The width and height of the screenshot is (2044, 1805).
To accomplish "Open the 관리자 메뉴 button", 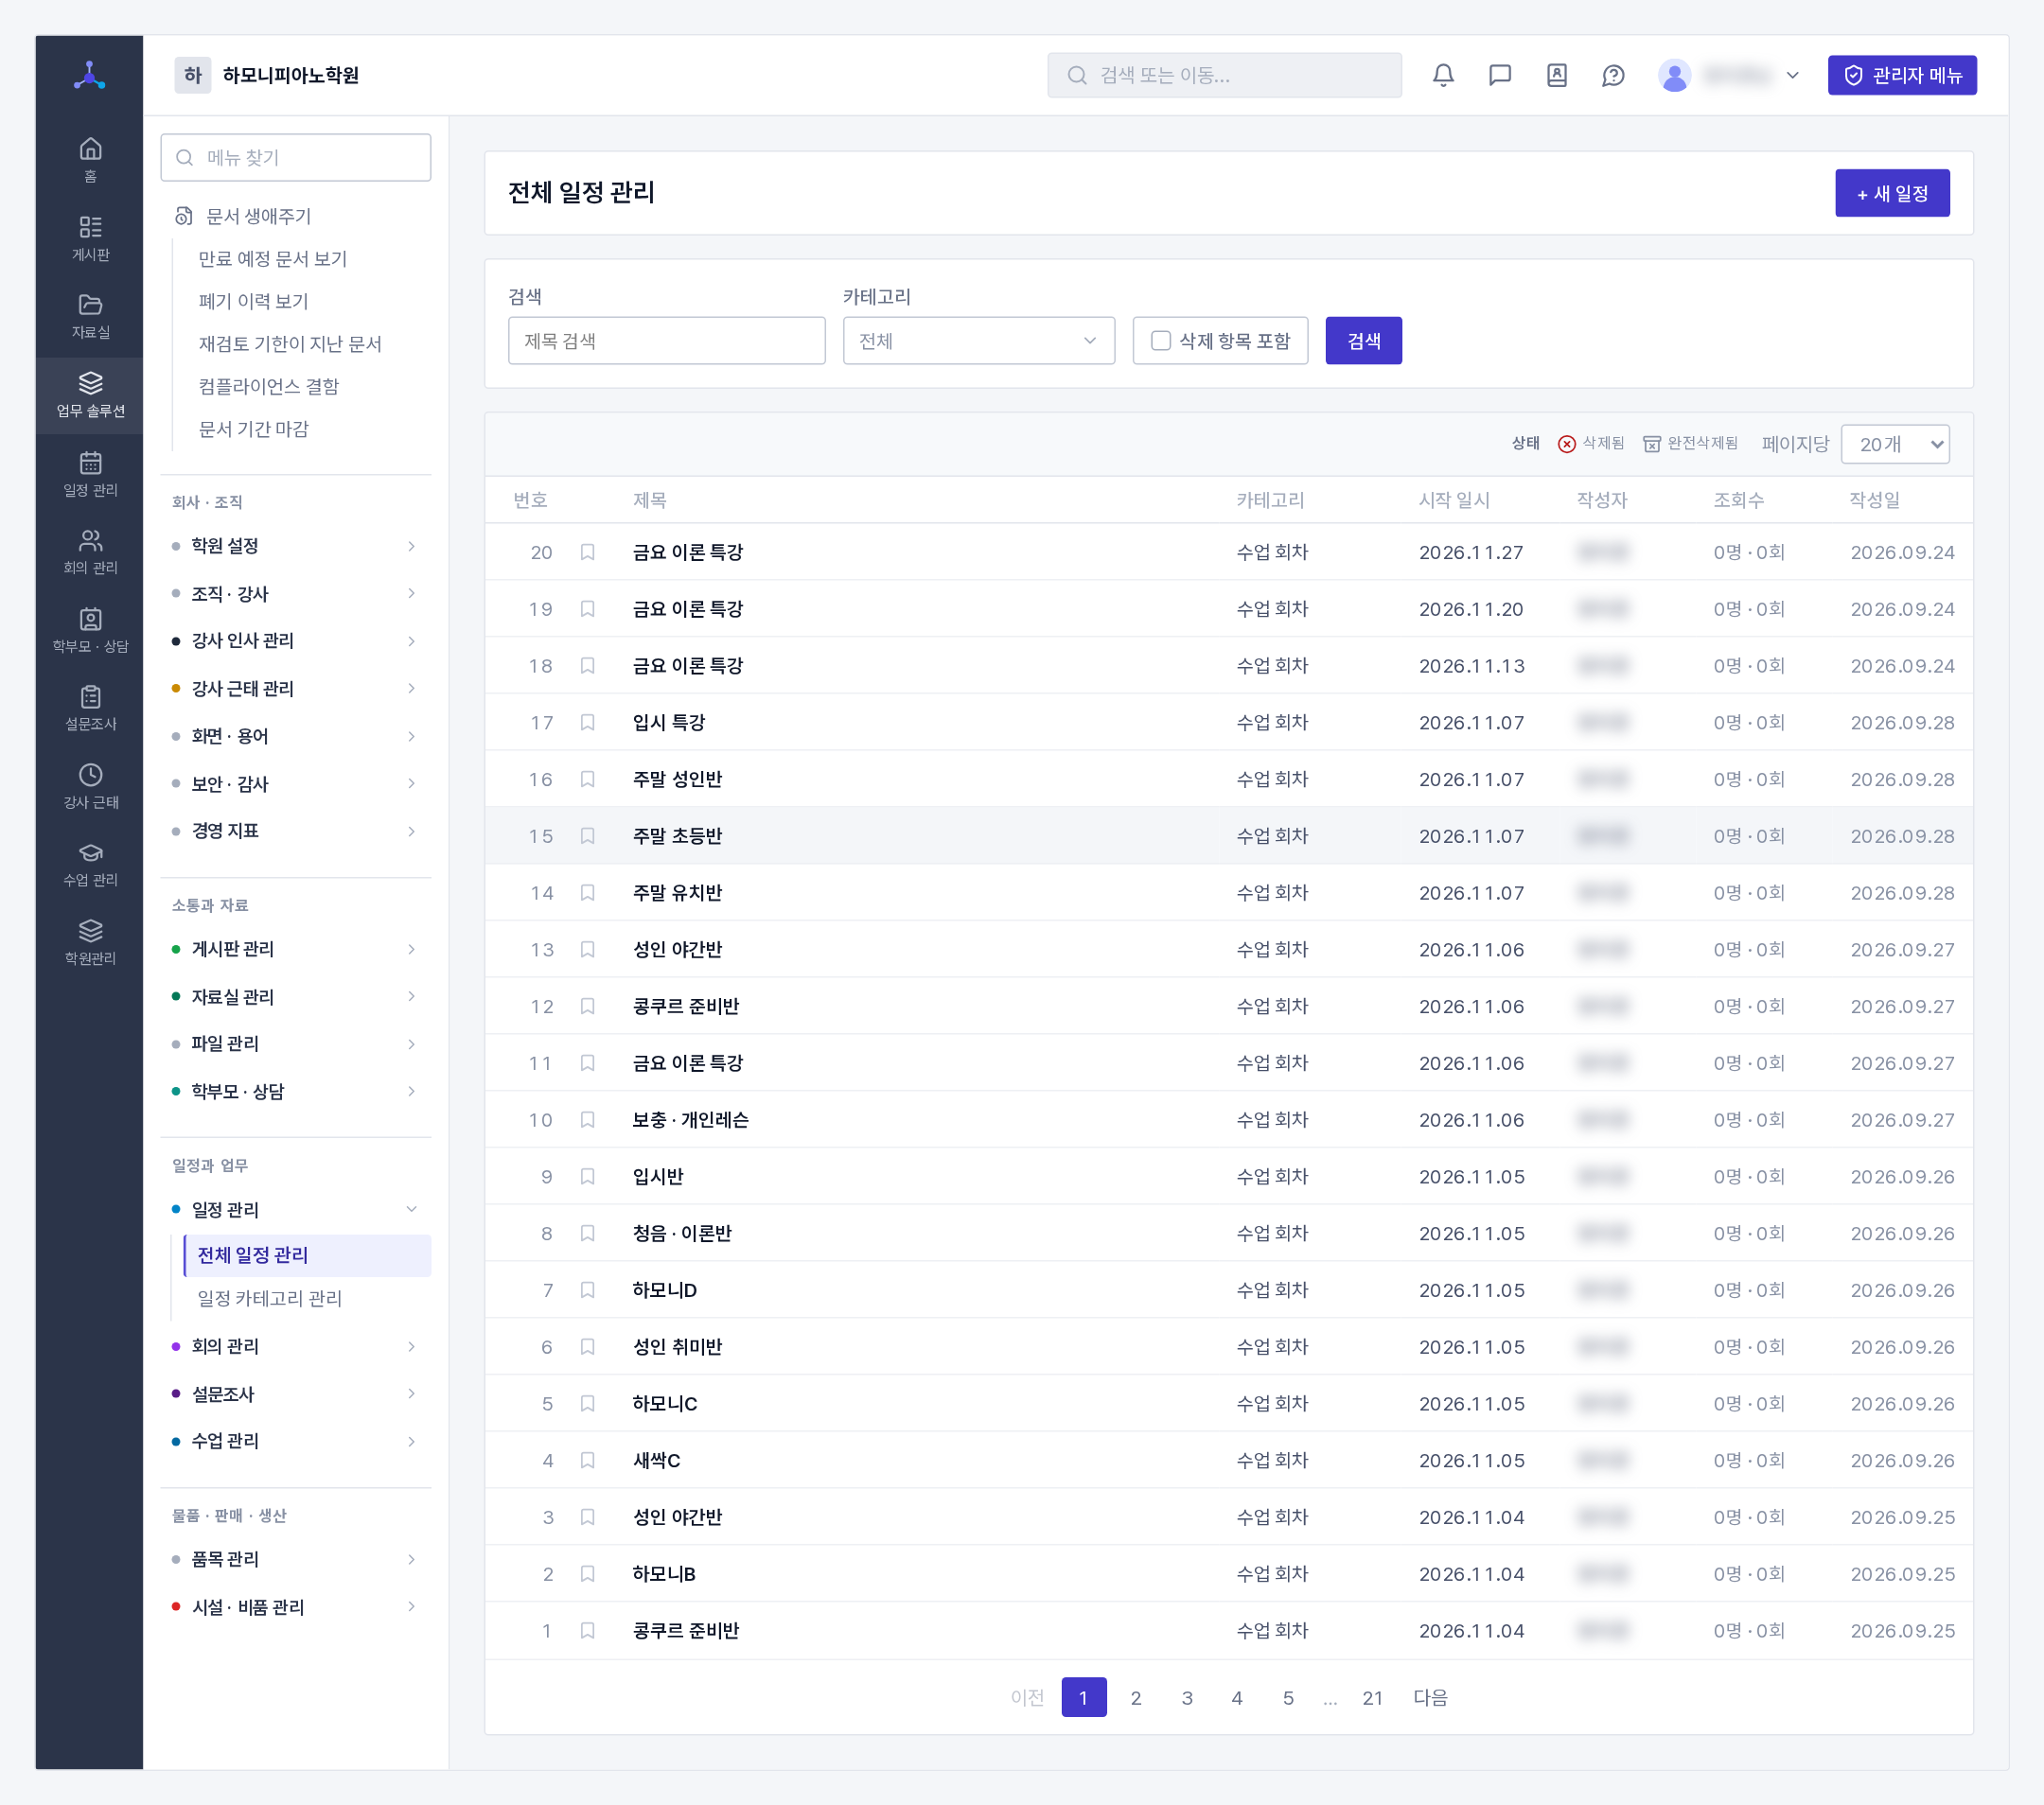I will tap(1902, 75).
